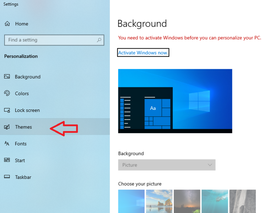Click the desktop background preview image
The width and height of the screenshot is (268, 213).
[x=175, y=101]
